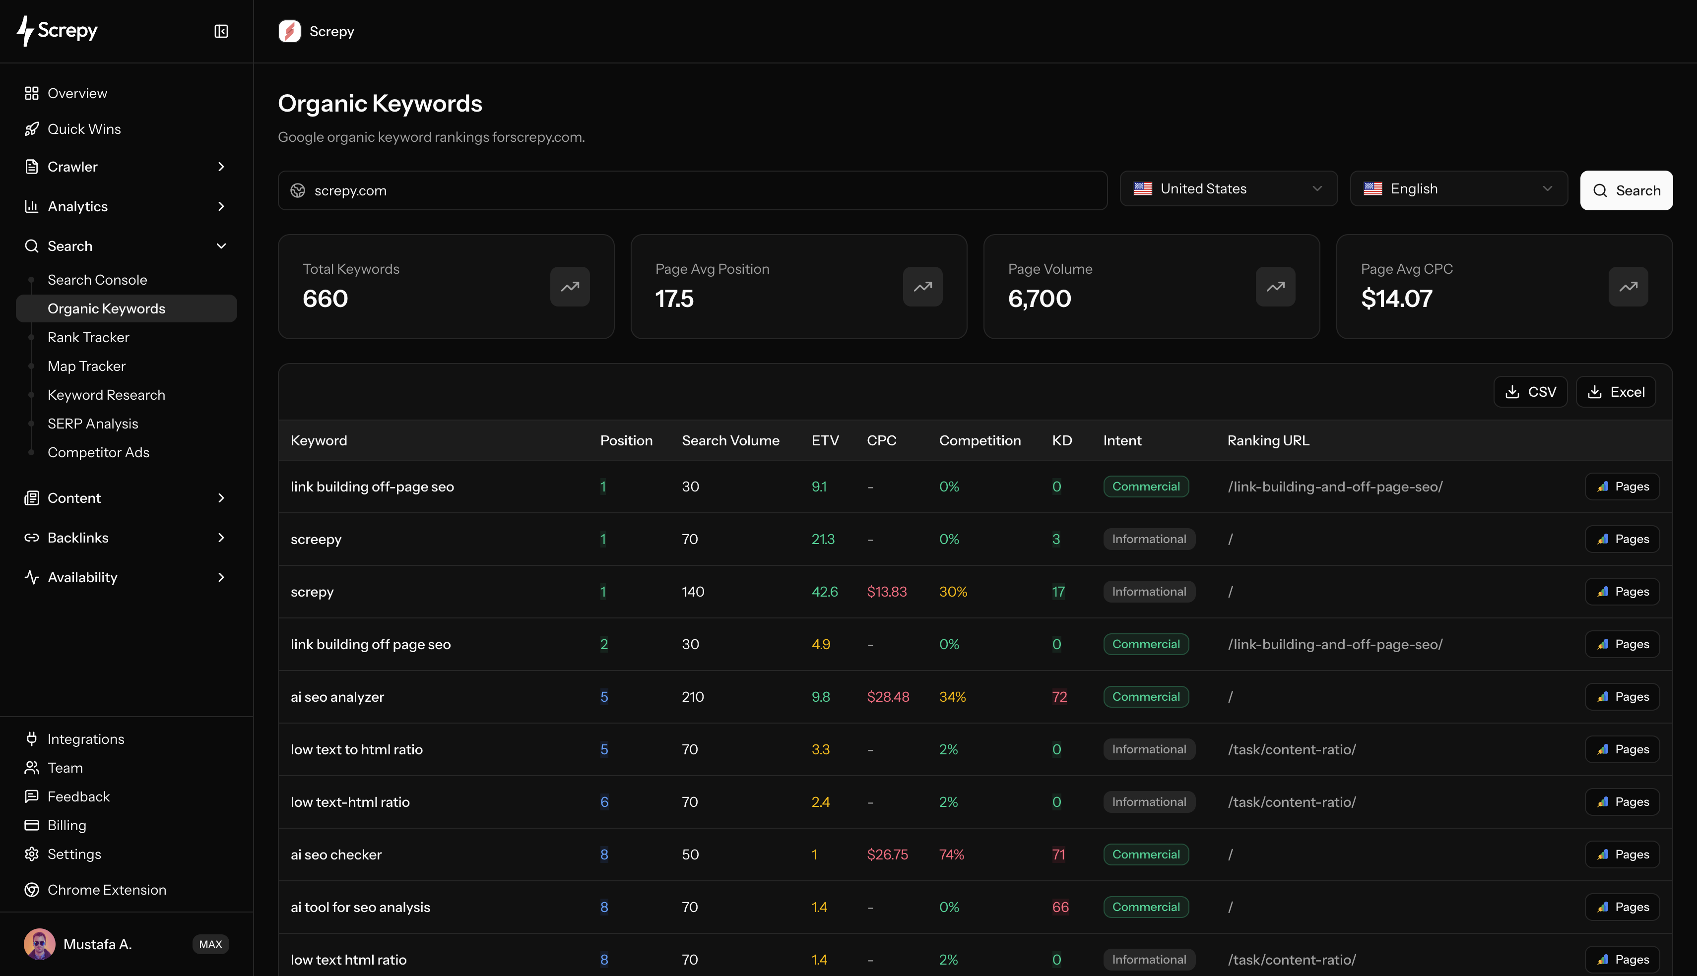
Task: Open Competitor Ads submenu item
Action: pos(99,452)
